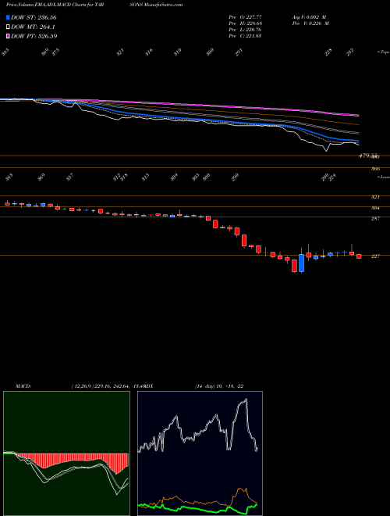Click the thick blue short-term EMA line end
This screenshot has width=390, height=516.
click(357, 142)
